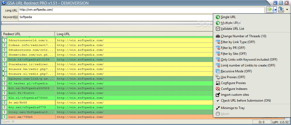Screen dimensions: 291x125
Task: Select row 3tarebaran.ir/redirec...
Action: point(107,64)
